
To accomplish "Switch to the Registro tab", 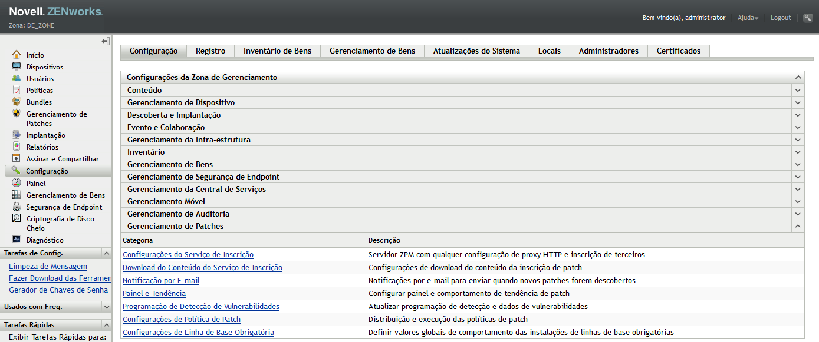I will pos(210,51).
